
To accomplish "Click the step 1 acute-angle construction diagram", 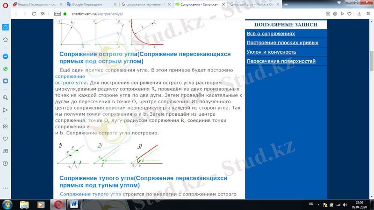I will [x=73, y=156].
